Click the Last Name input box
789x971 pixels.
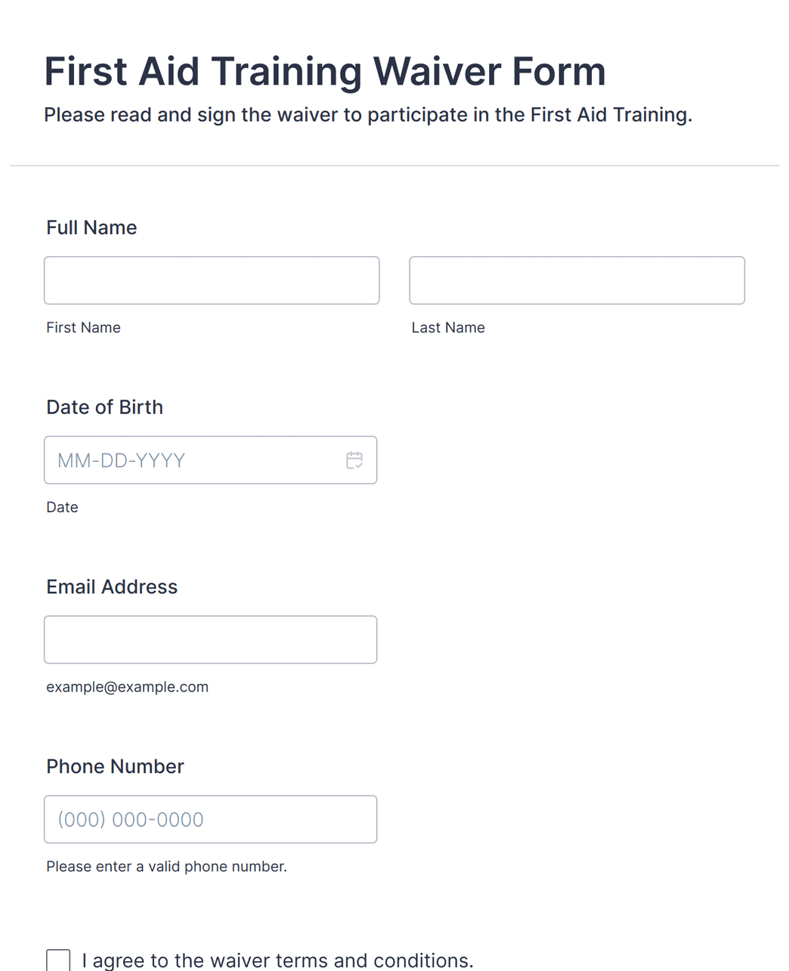[x=577, y=280]
